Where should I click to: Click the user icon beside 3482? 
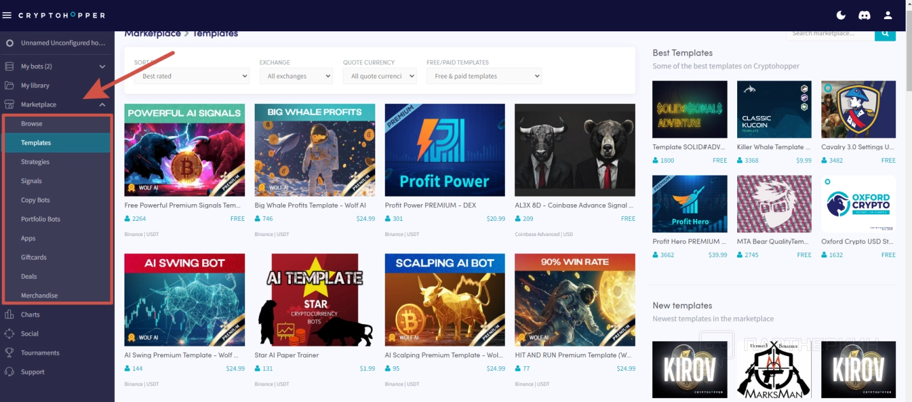824,161
